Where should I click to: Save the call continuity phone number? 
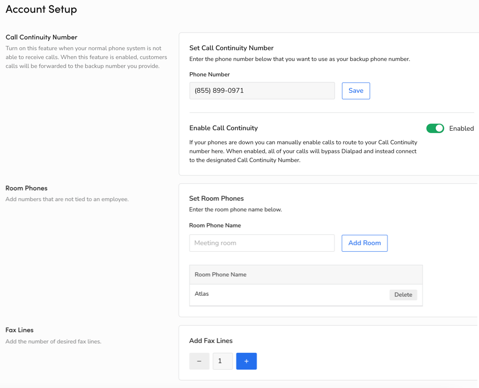(356, 91)
